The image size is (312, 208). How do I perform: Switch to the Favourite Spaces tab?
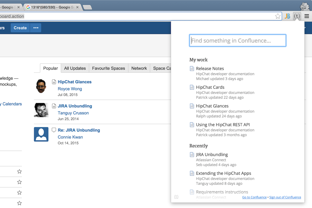108,68
